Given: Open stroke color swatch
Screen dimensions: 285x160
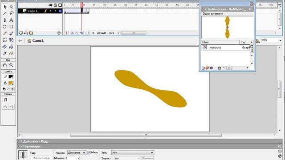Looking at the screenshot, I should click(x=11, y=77).
